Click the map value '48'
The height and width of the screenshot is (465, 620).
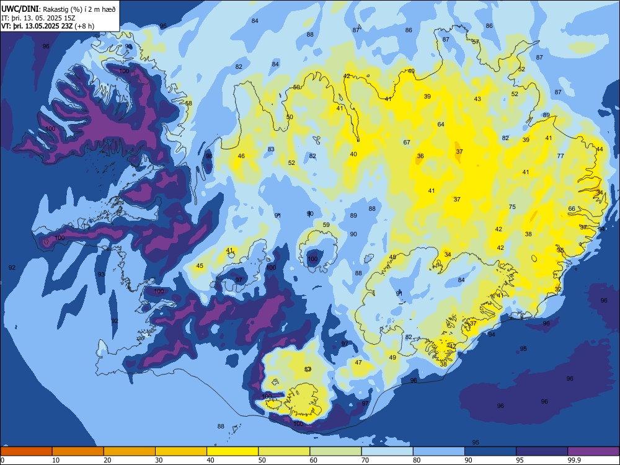392,257
